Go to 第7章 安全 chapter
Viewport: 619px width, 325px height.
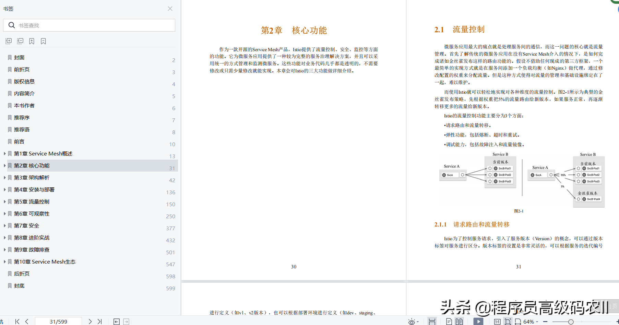[x=26, y=225]
